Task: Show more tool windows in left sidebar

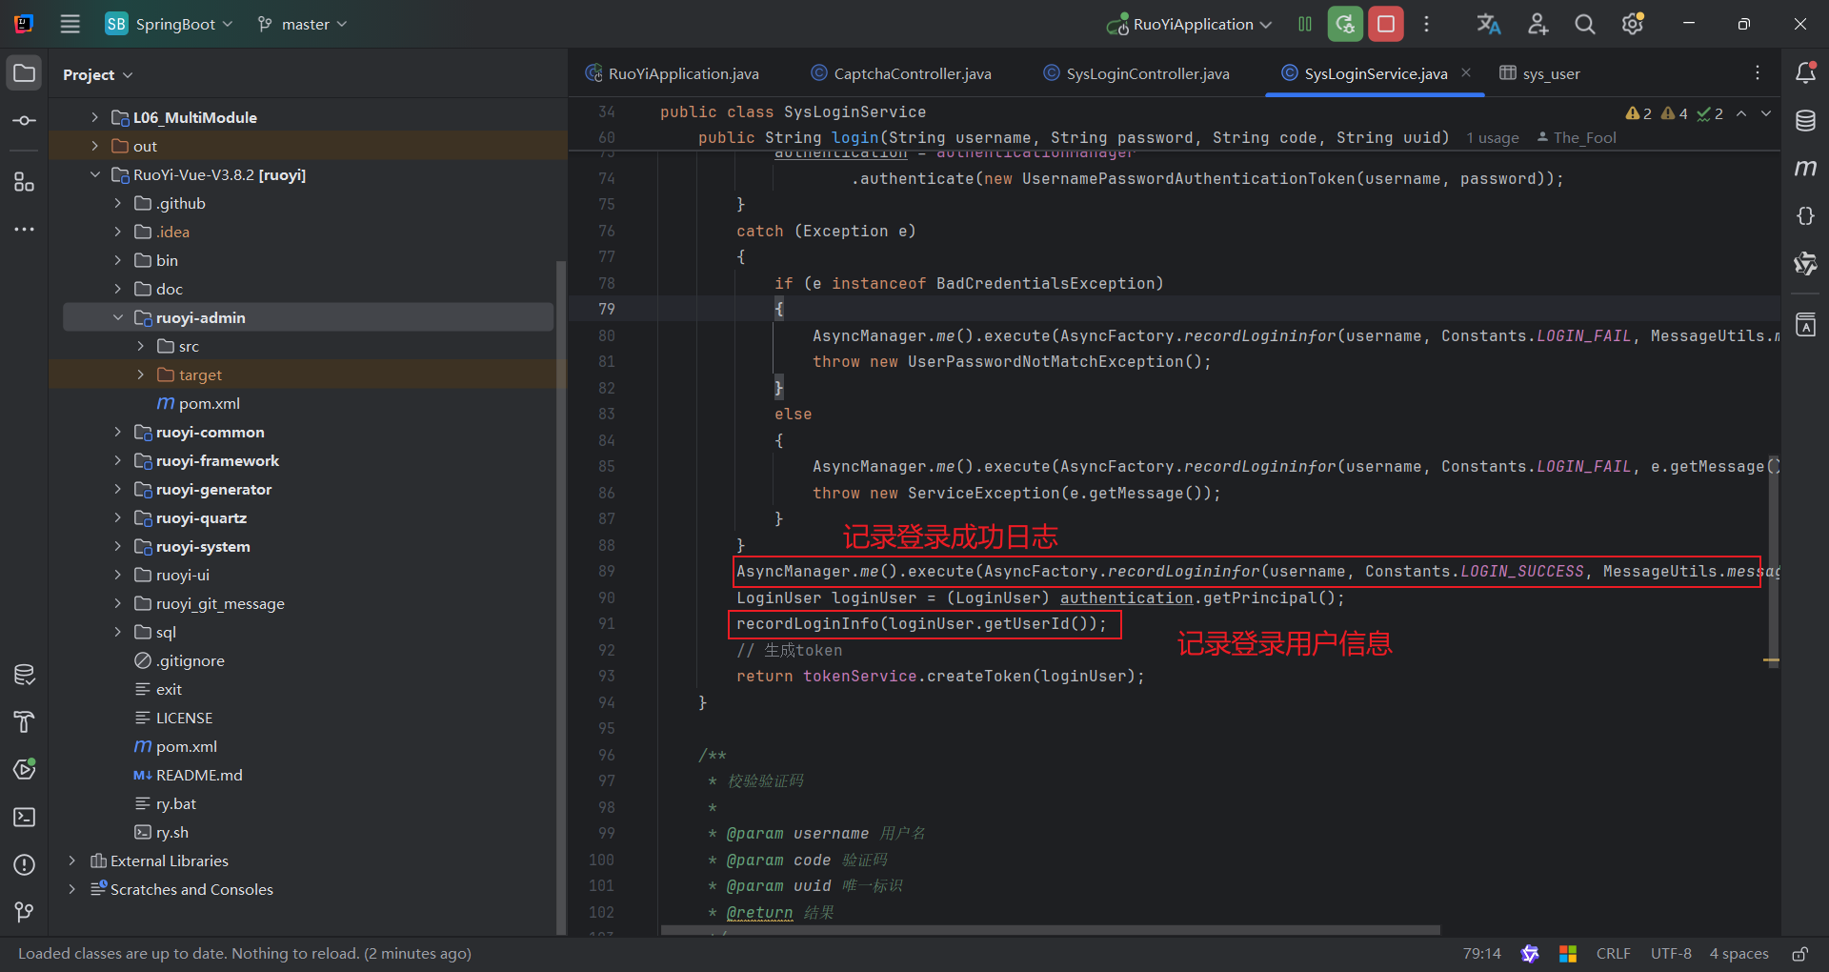Action: point(24,230)
